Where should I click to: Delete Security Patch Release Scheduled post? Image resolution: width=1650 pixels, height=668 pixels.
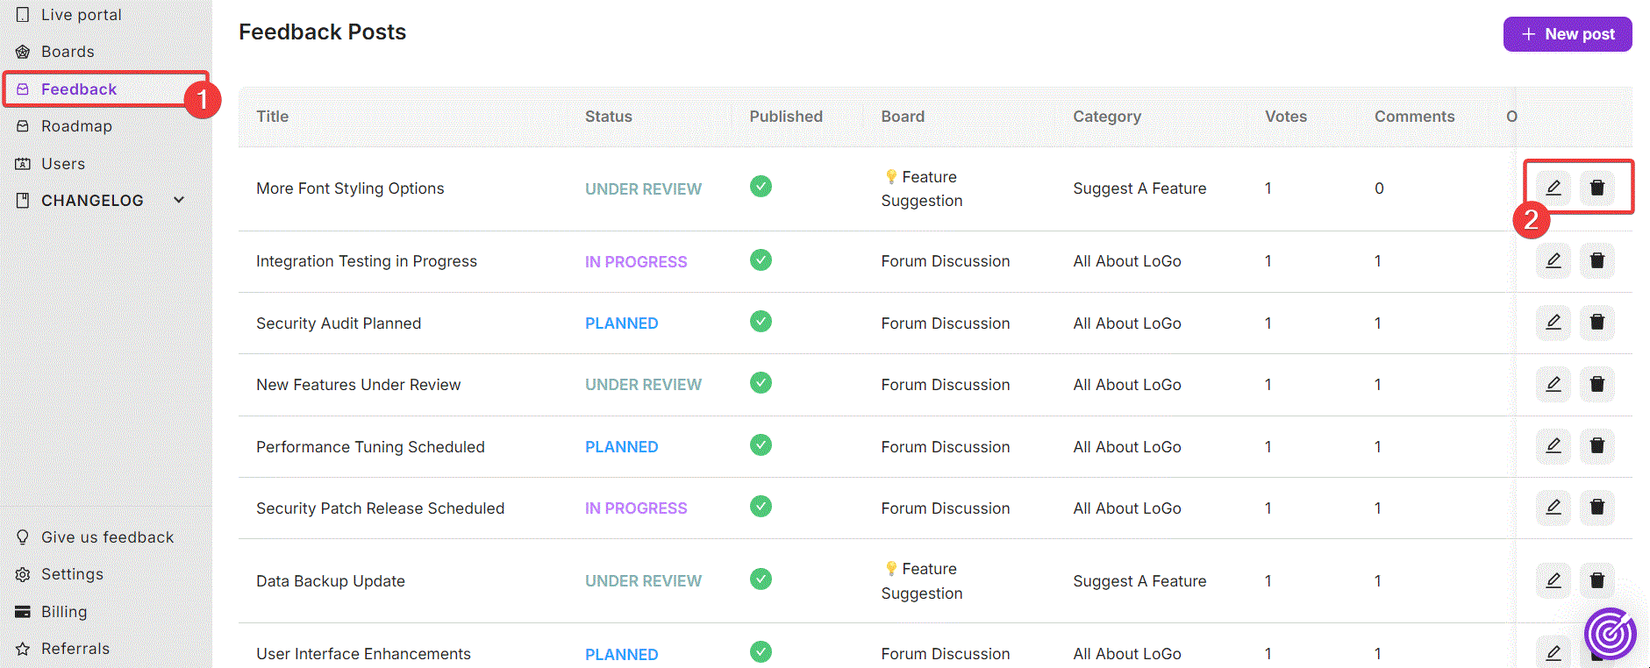(1596, 507)
